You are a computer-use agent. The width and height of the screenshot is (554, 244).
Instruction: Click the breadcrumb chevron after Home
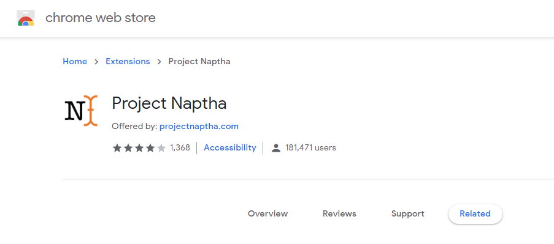click(x=96, y=62)
